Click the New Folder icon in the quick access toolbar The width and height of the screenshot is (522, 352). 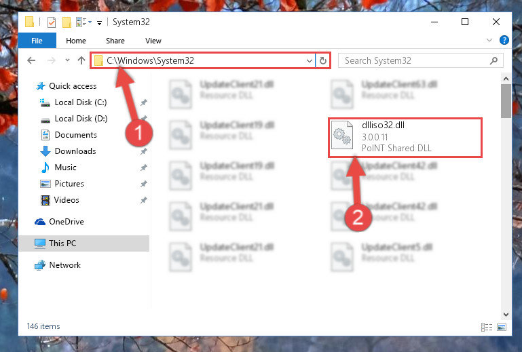67,22
